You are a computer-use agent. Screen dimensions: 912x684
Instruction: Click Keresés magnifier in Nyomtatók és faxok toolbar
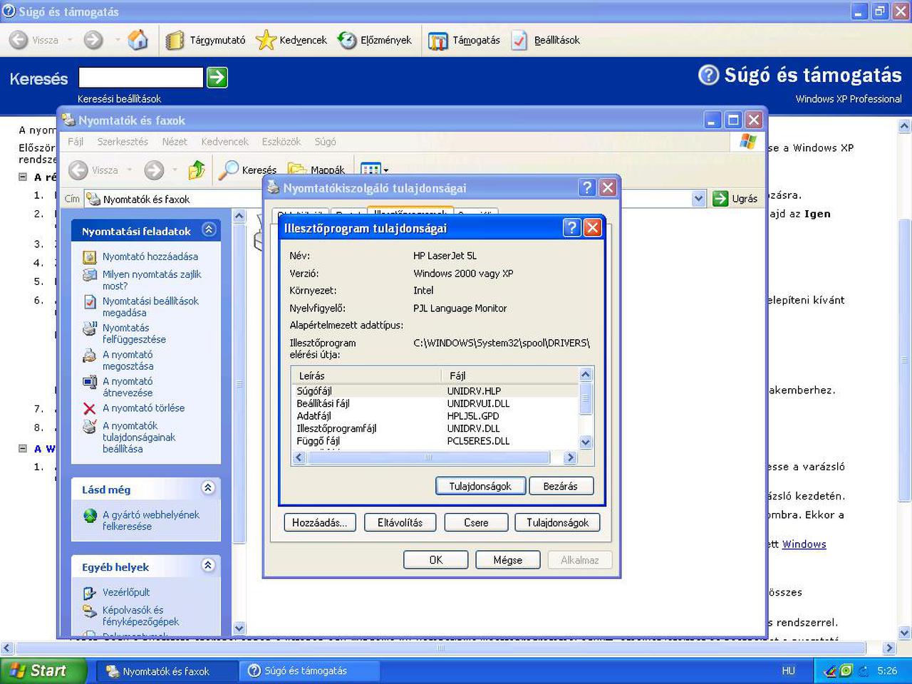247,170
